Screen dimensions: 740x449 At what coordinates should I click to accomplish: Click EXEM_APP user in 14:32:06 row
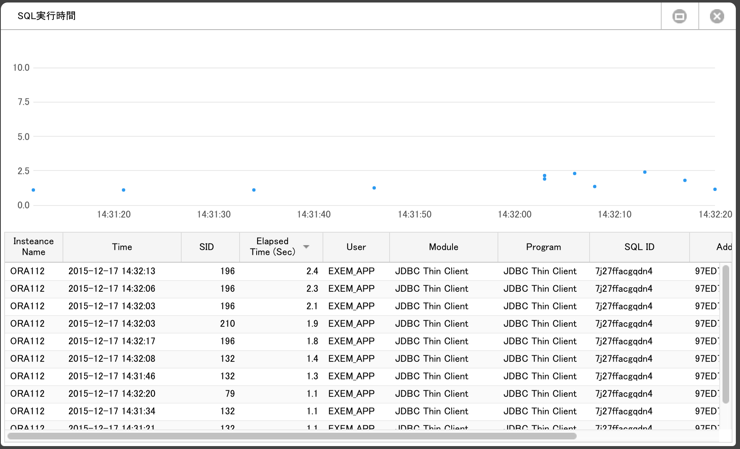tap(351, 288)
